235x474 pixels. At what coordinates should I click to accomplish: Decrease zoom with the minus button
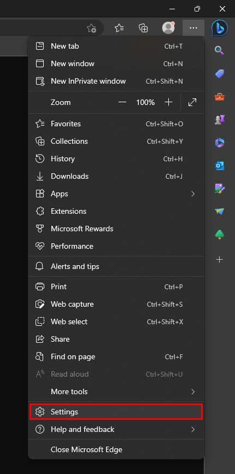pos(122,102)
